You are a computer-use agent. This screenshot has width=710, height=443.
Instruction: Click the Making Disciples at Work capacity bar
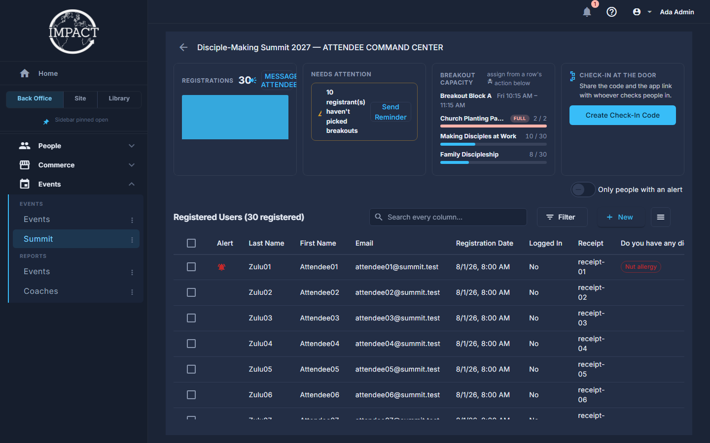494,144
